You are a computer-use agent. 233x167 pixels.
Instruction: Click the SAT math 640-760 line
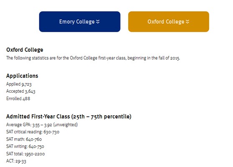24,139
